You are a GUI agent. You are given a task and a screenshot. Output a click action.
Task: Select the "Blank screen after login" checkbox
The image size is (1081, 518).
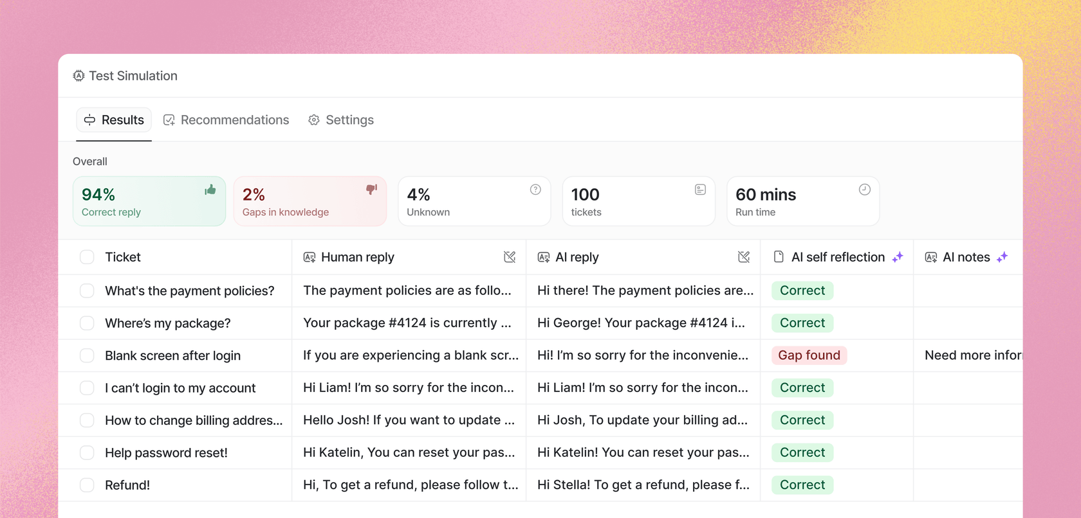tap(87, 355)
